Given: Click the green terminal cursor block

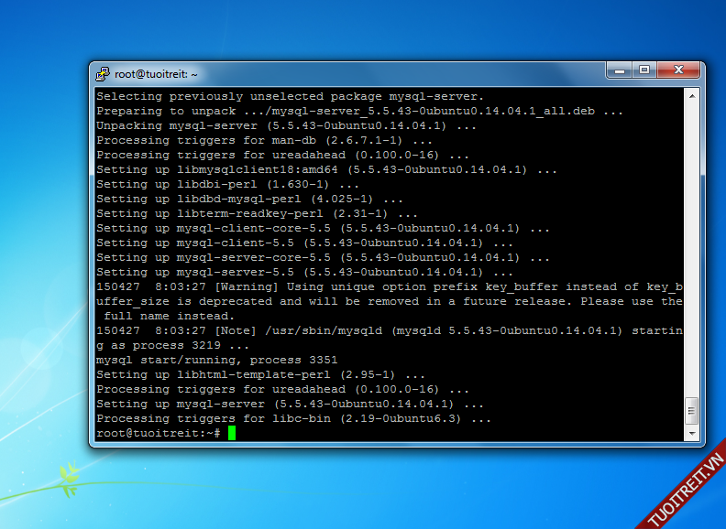Looking at the screenshot, I should click(232, 433).
